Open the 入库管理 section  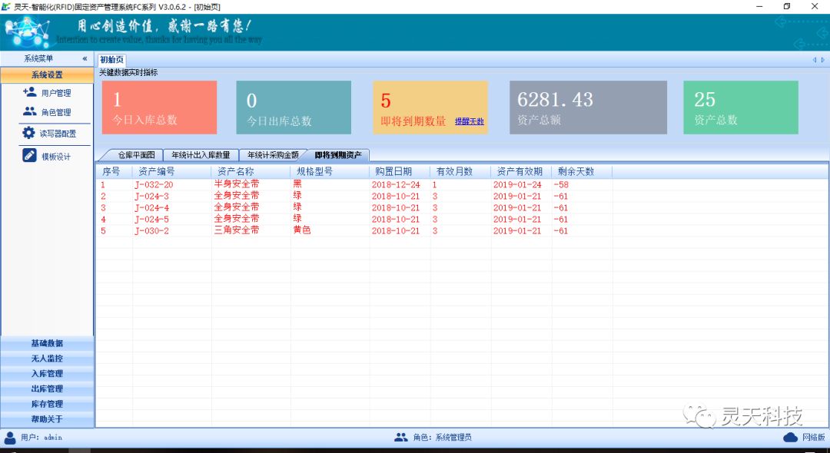tap(48, 373)
